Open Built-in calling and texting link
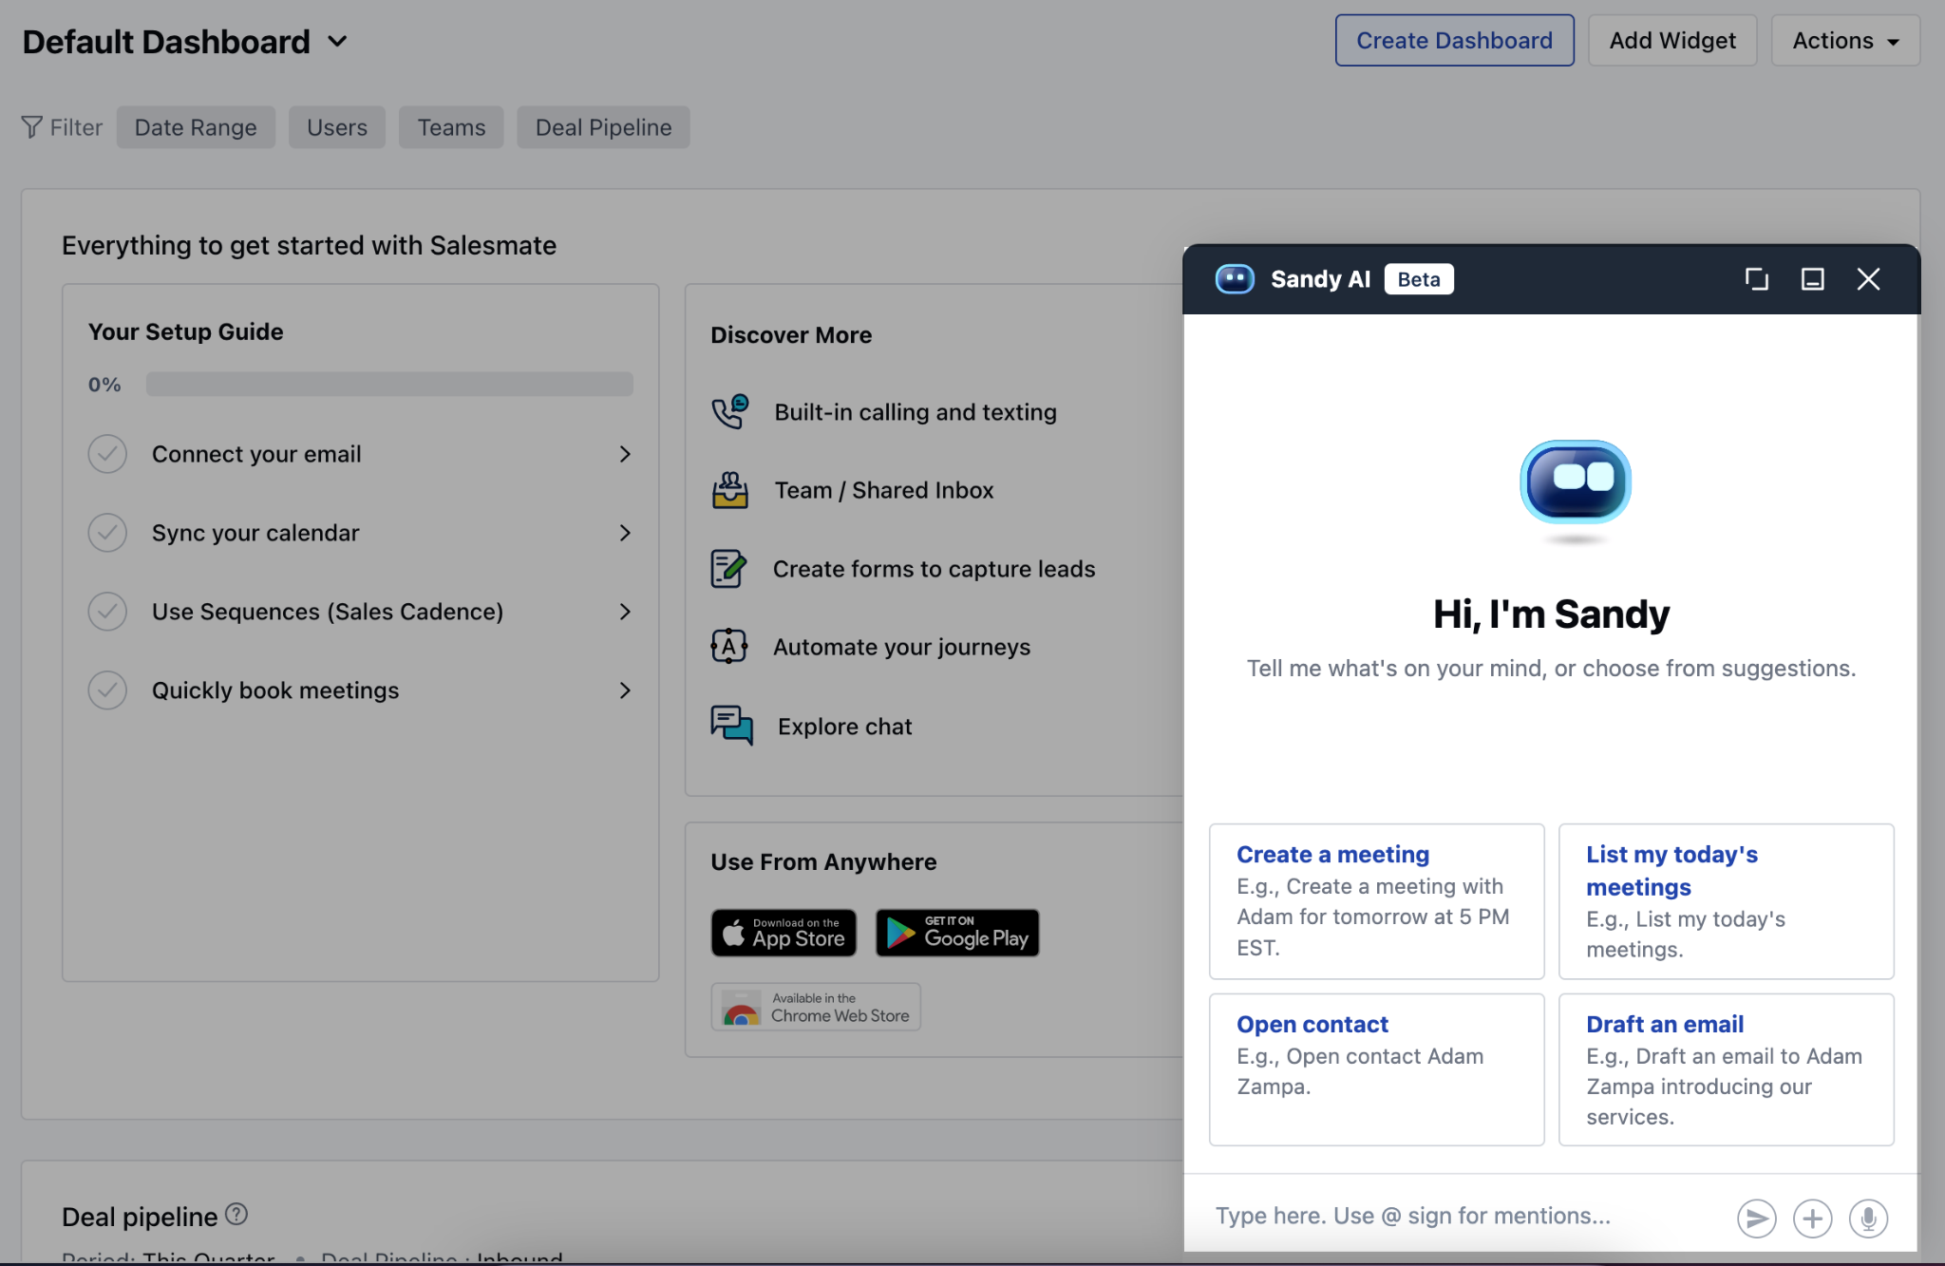Viewport: 1945px width, 1266px height. 916,412
